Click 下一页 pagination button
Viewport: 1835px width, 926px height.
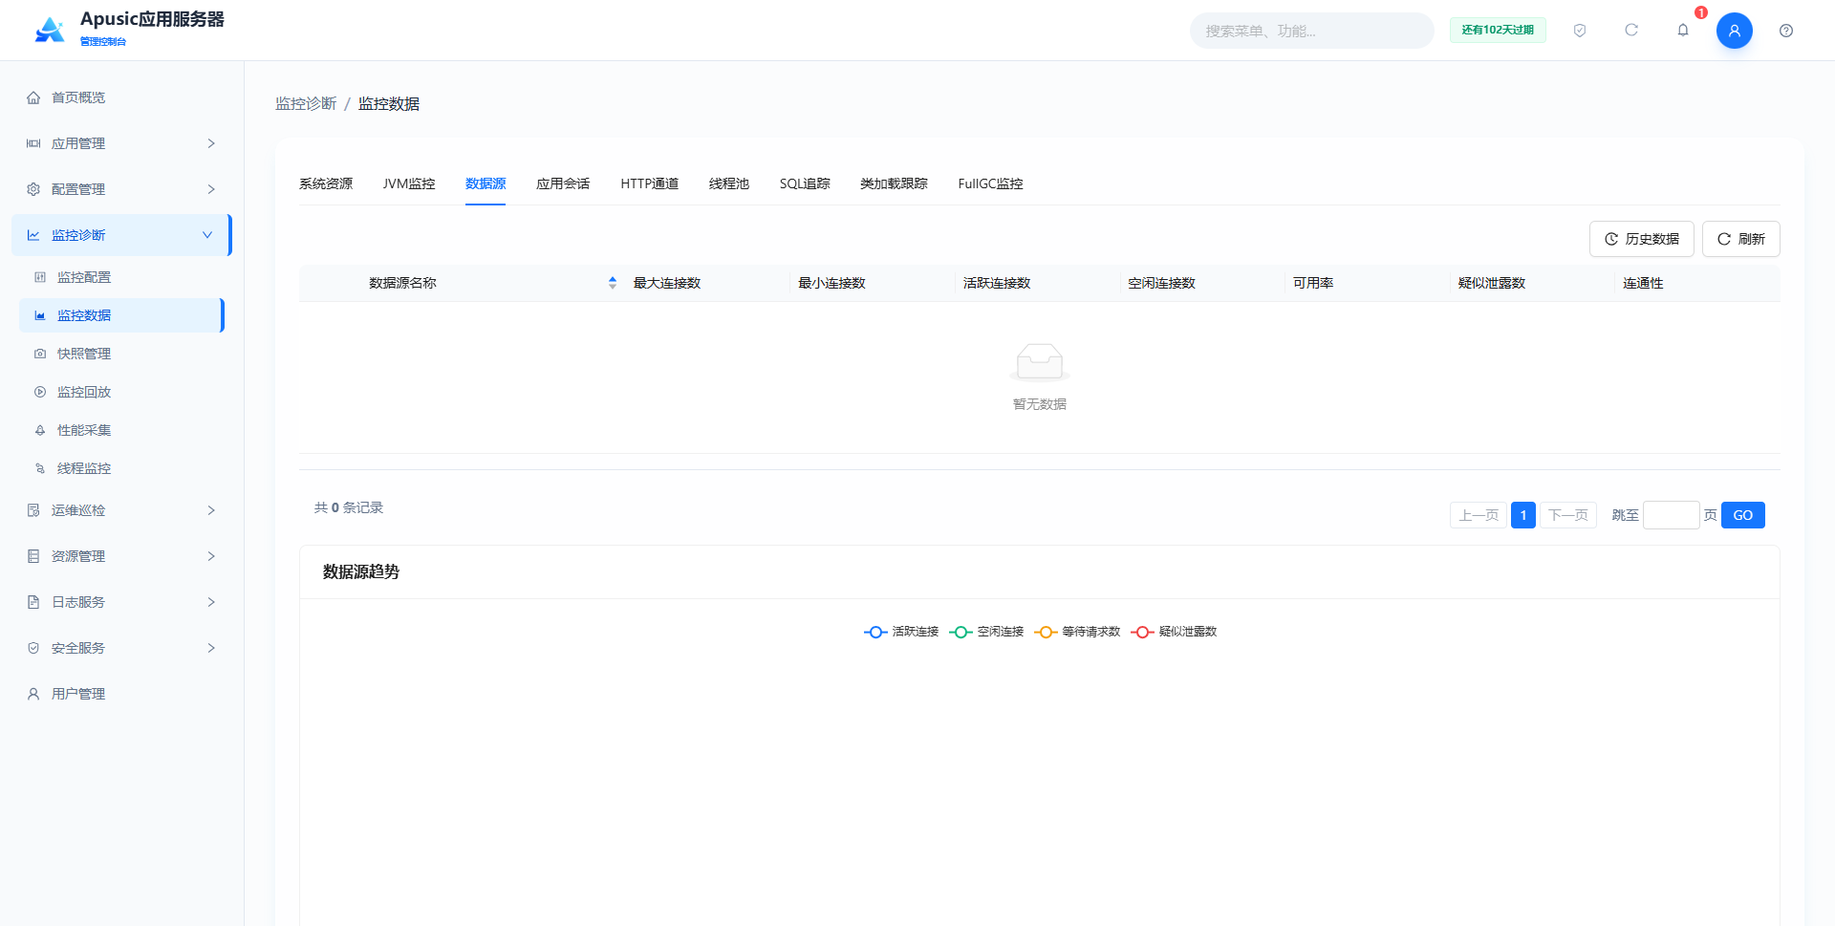point(1567,515)
